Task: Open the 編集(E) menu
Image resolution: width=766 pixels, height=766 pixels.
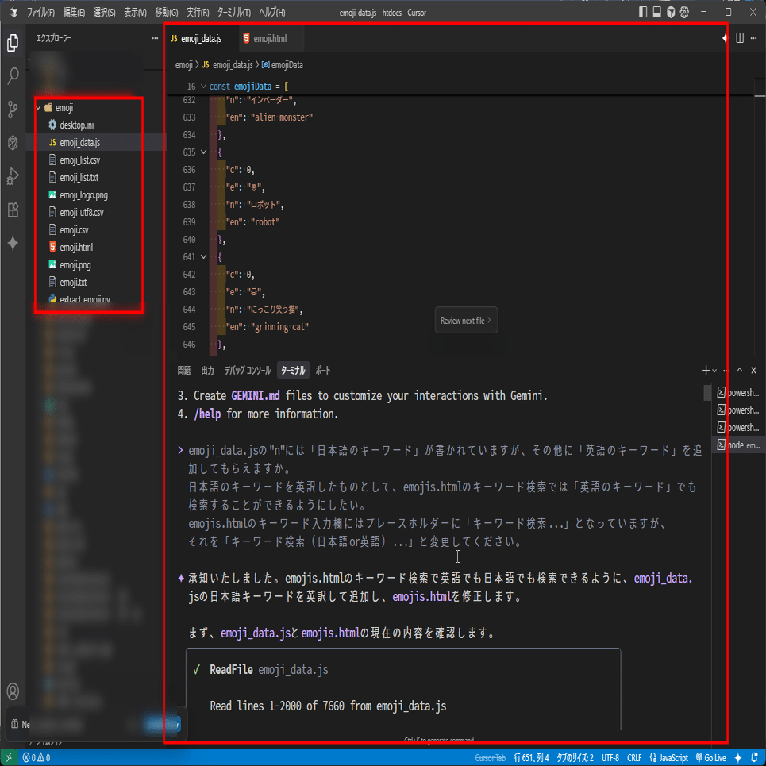Action: click(x=74, y=12)
